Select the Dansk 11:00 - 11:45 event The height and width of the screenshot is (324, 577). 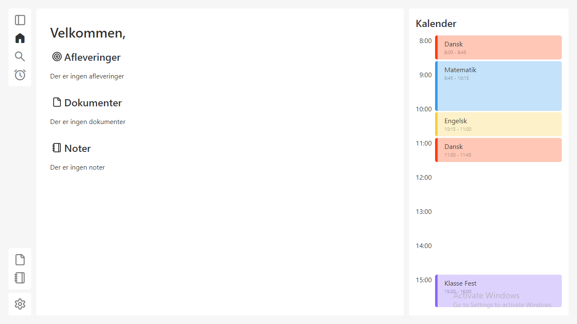(498, 150)
